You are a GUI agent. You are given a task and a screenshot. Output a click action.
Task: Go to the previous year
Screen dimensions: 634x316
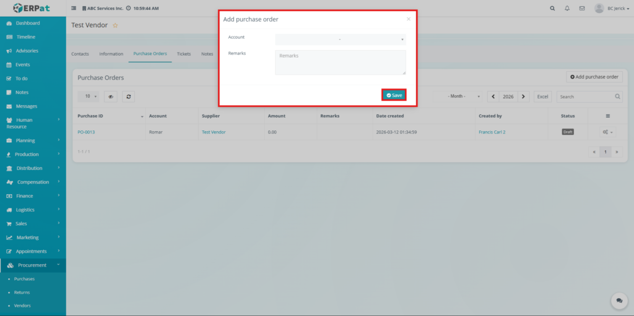click(493, 96)
